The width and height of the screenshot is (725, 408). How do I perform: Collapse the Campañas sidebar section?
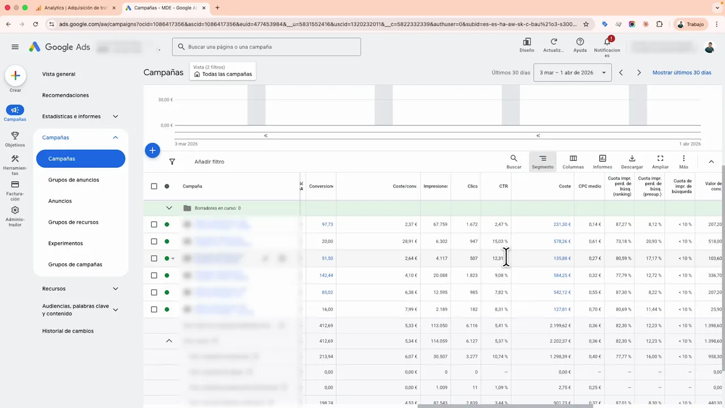116,138
